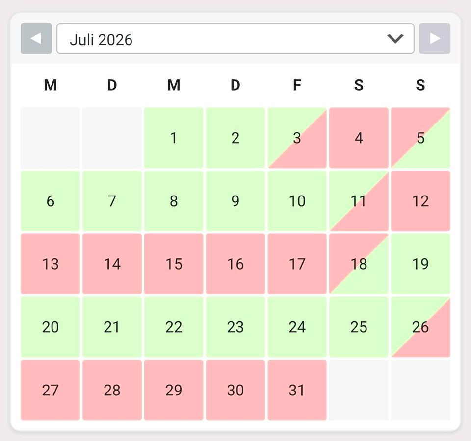Screen dimensions: 471x441
Task: Select available day 6
Action: (50, 201)
